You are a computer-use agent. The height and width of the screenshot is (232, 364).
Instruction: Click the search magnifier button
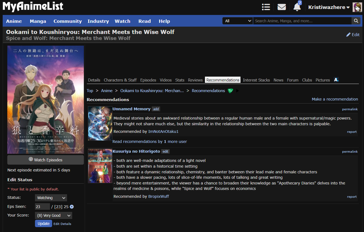click(x=356, y=21)
